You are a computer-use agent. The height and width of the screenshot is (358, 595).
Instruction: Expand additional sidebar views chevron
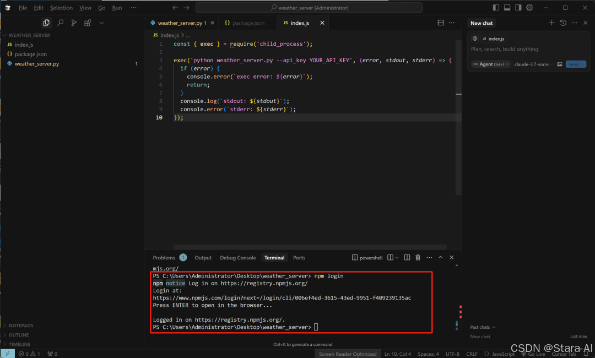(101, 23)
